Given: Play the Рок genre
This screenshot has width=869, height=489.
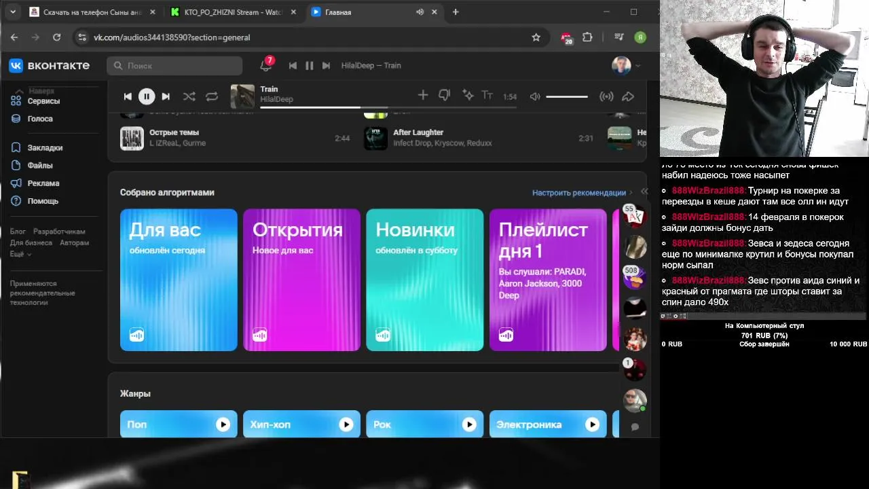Looking at the screenshot, I should tap(469, 424).
